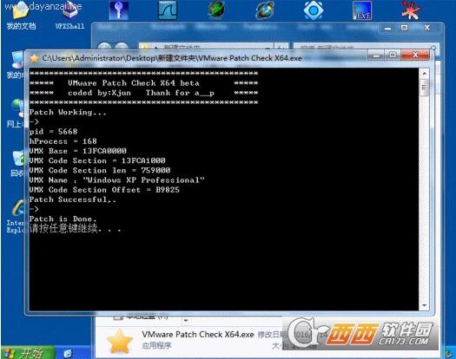Click the 'pid = 5668' console line
Screen dimensions: 456x359
tap(53, 132)
